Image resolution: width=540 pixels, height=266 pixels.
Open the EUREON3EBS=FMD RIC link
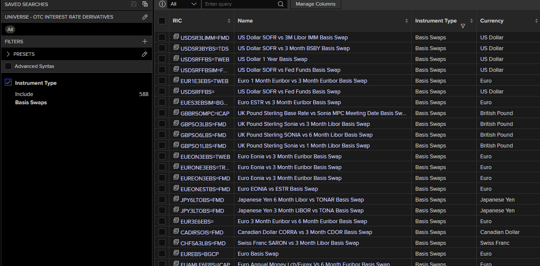205,178
